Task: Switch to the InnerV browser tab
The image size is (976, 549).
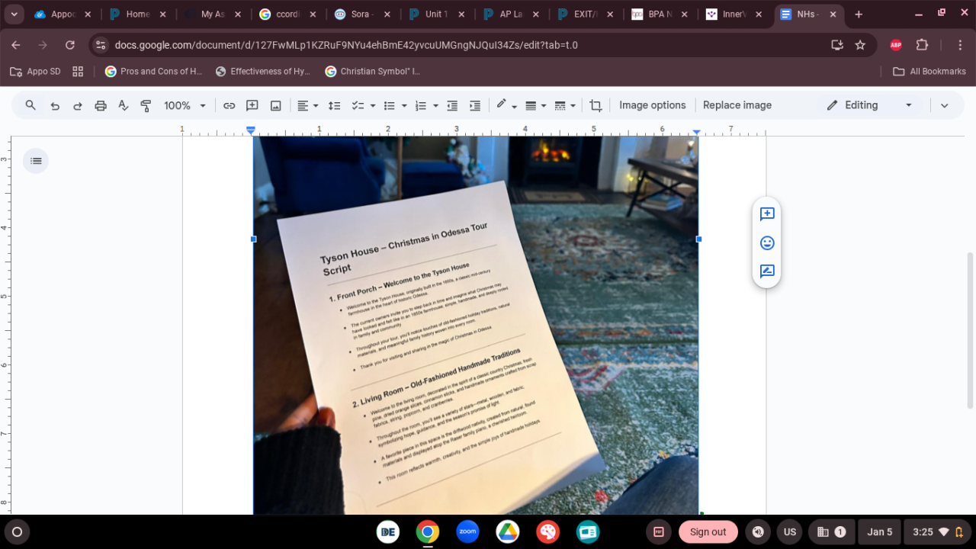Action: coord(735,14)
